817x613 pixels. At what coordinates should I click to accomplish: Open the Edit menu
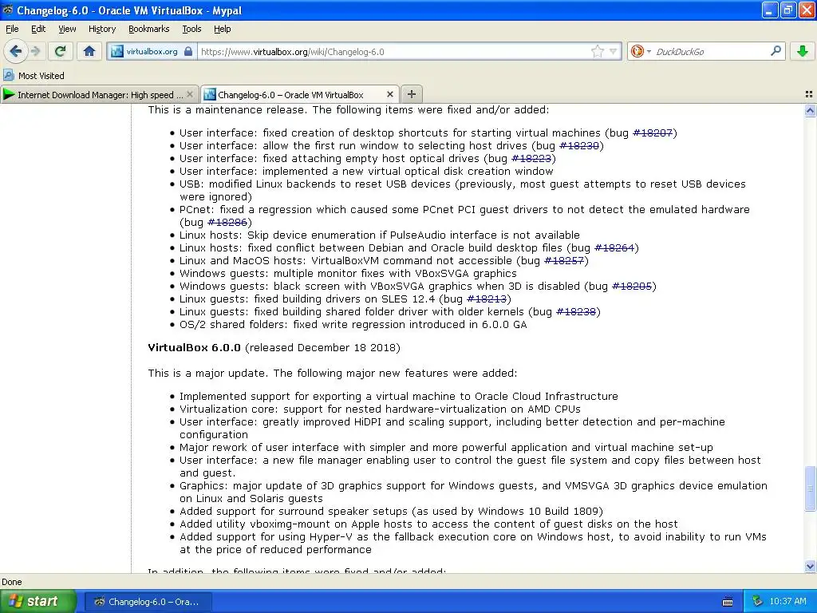[38, 30]
